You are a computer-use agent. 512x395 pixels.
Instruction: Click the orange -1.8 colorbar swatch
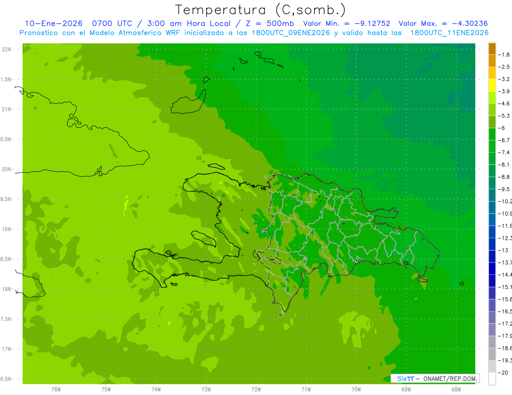pyautogui.click(x=492, y=49)
